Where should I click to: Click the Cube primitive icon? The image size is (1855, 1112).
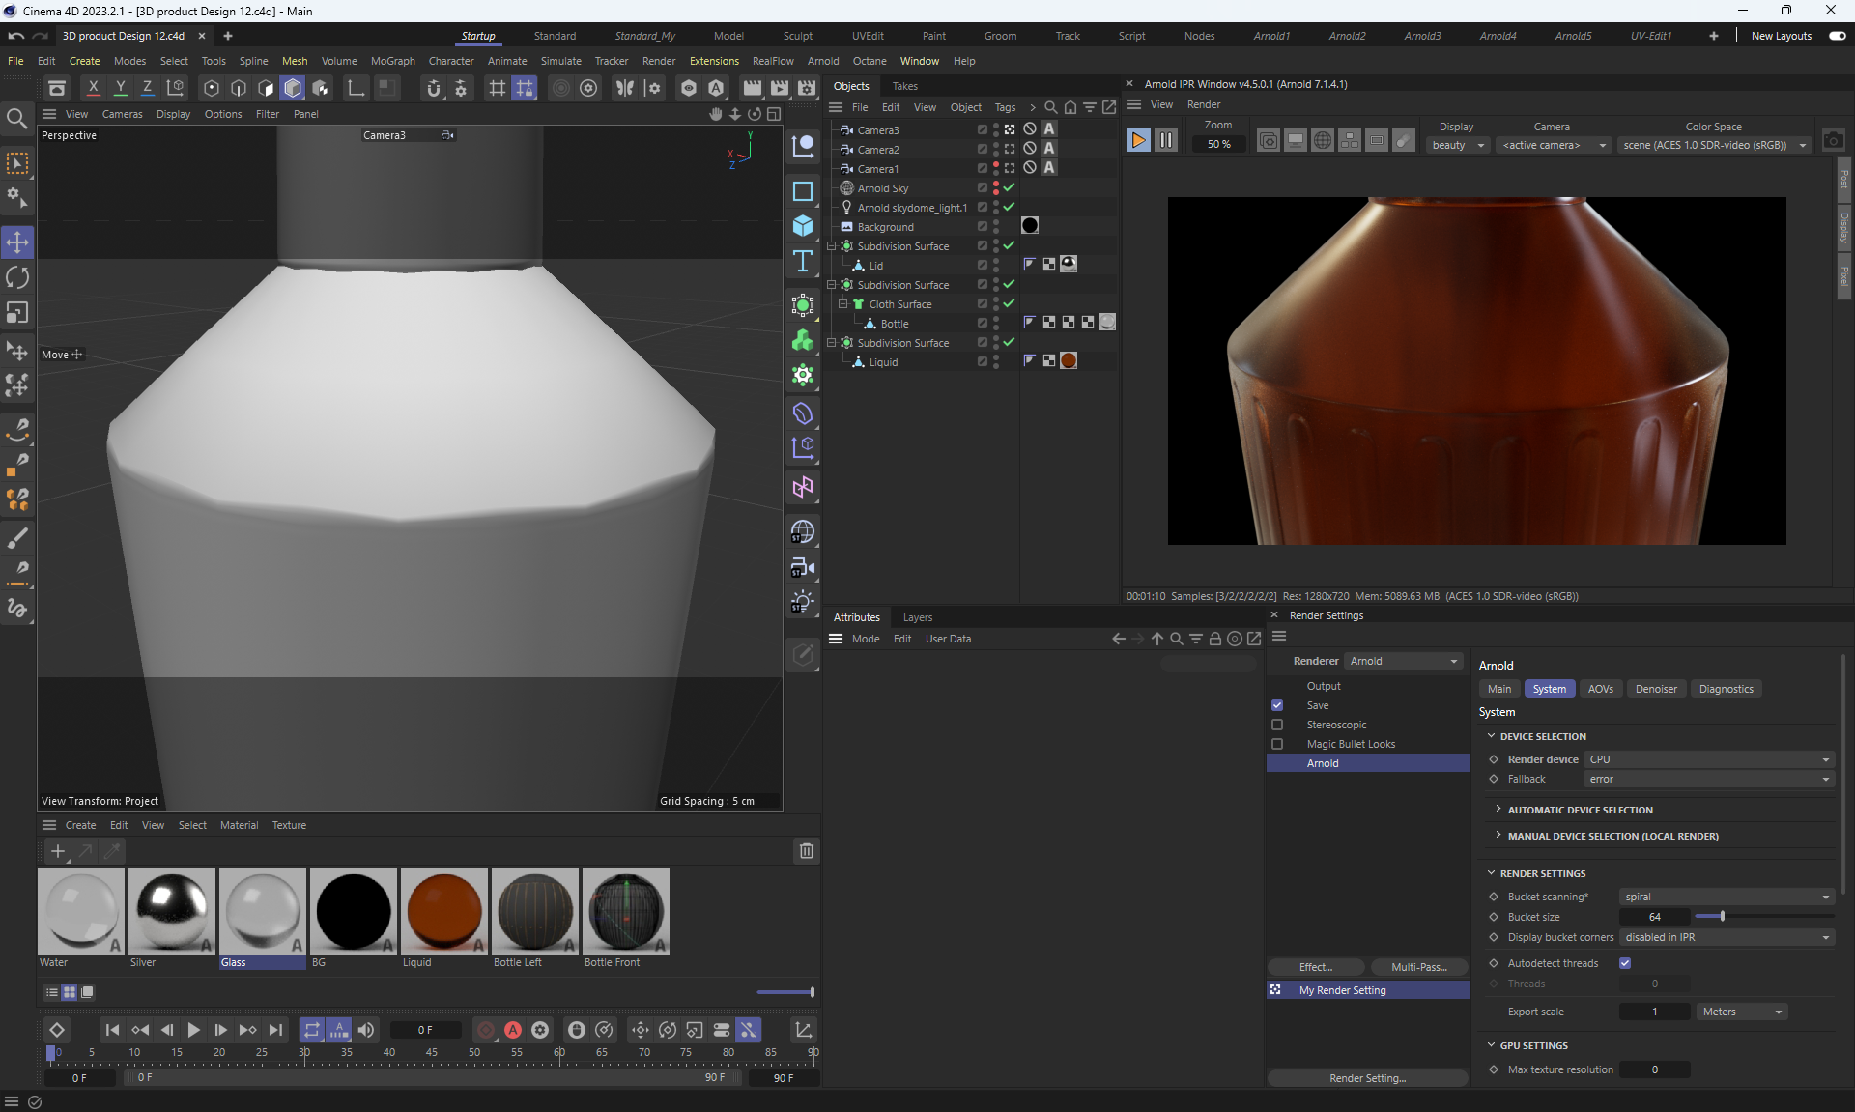click(x=802, y=225)
